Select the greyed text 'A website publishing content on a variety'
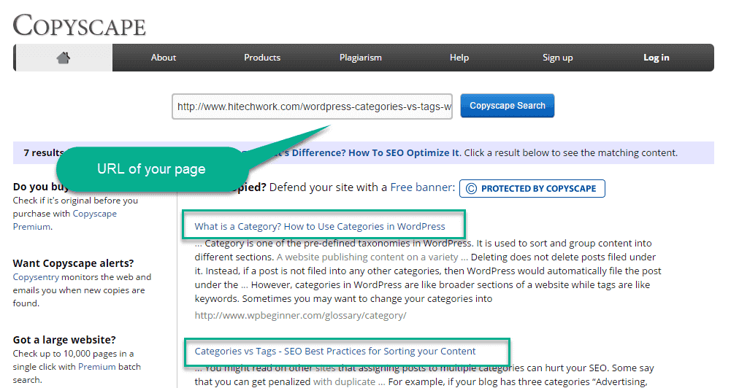731x388 pixels. tap(367, 257)
